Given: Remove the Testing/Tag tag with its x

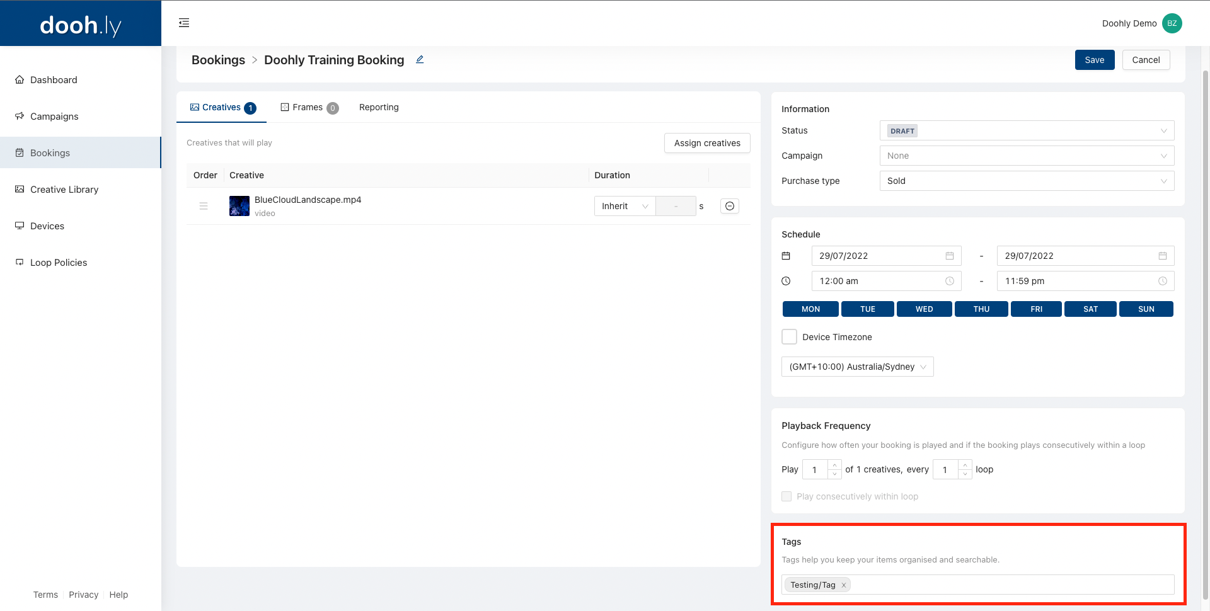Looking at the screenshot, I should pos(843,585).
